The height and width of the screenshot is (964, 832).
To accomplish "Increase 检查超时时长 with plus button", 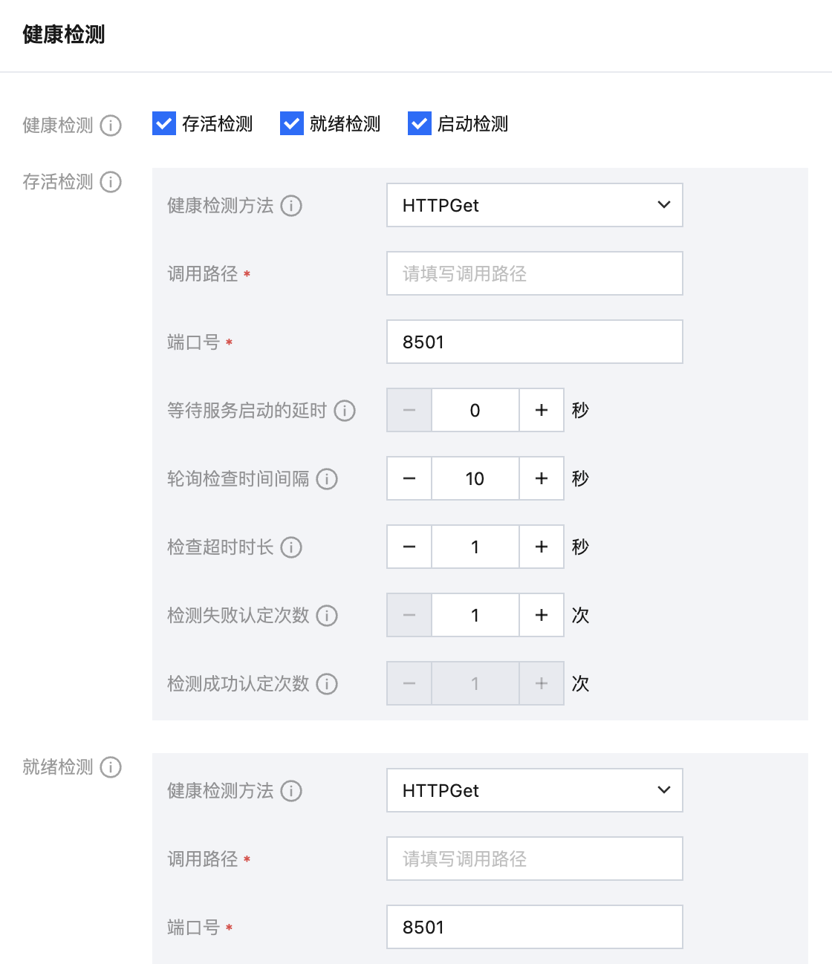I will (x=542, y=547).
